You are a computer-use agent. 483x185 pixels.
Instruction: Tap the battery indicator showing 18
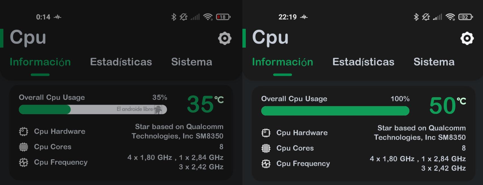click(223, 17)
